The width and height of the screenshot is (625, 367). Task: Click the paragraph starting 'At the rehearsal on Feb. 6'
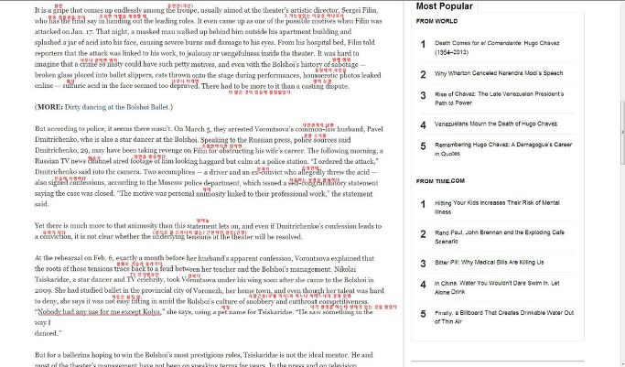pos(210,296)
